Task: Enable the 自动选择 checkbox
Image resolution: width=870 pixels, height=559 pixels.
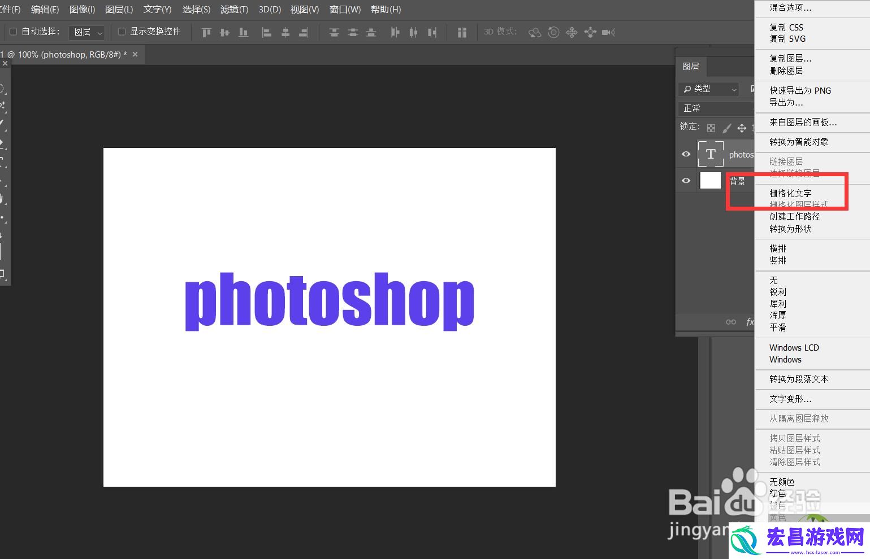Action: (x=14, y=32)
